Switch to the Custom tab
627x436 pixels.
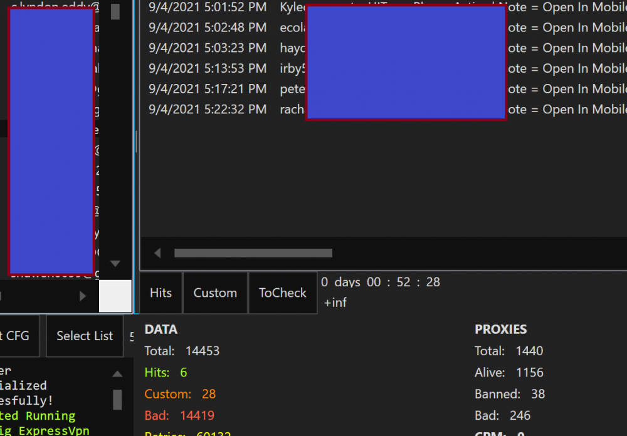click(x=215, y=293)
